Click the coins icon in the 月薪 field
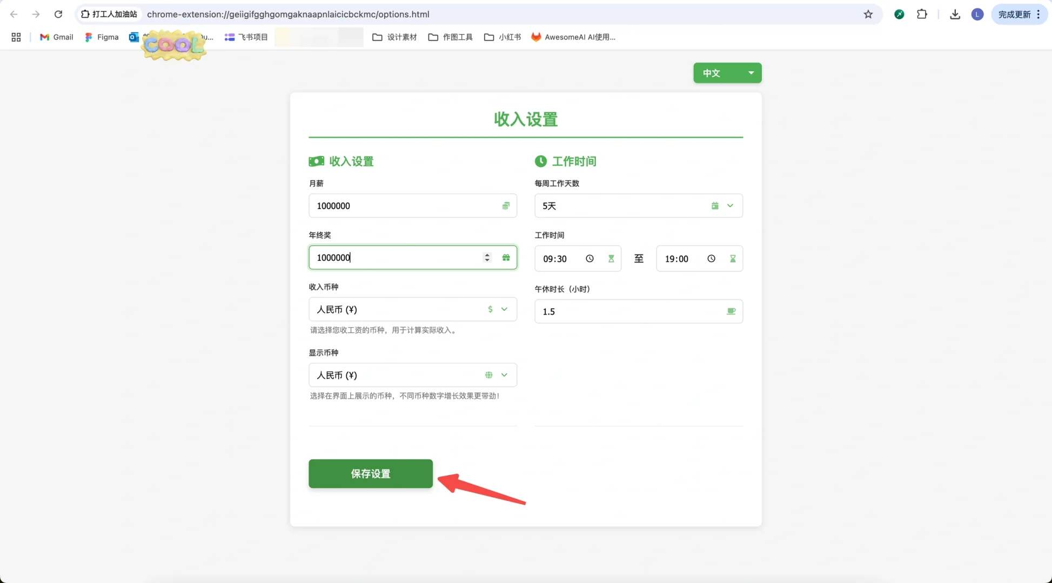This screenshot has height=583, width=1052. point(506,206)
